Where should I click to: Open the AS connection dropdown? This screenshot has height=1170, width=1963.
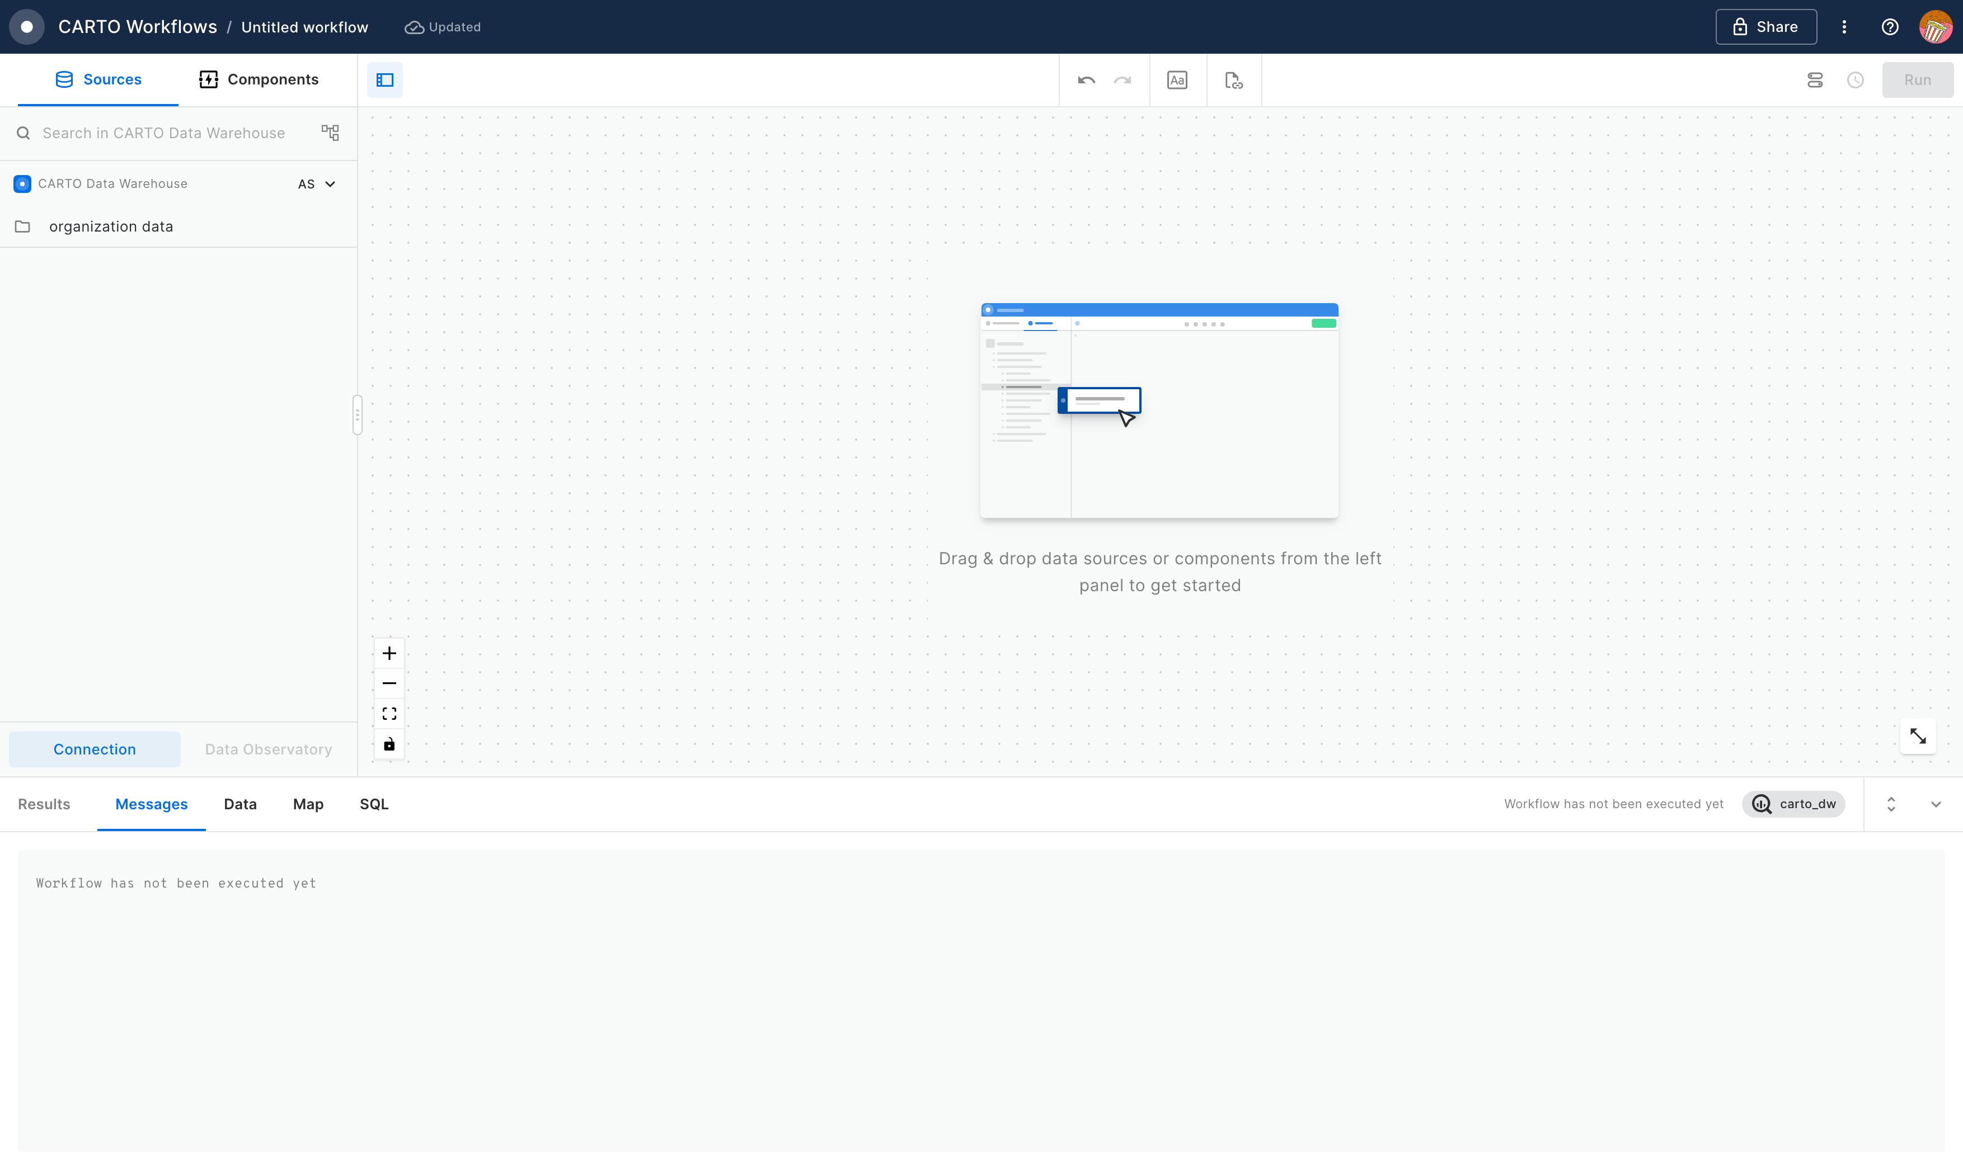point(317,183)
